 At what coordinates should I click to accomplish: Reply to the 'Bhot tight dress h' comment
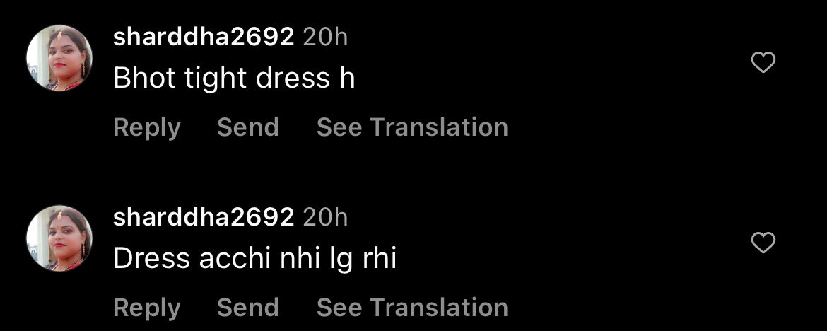146,128
